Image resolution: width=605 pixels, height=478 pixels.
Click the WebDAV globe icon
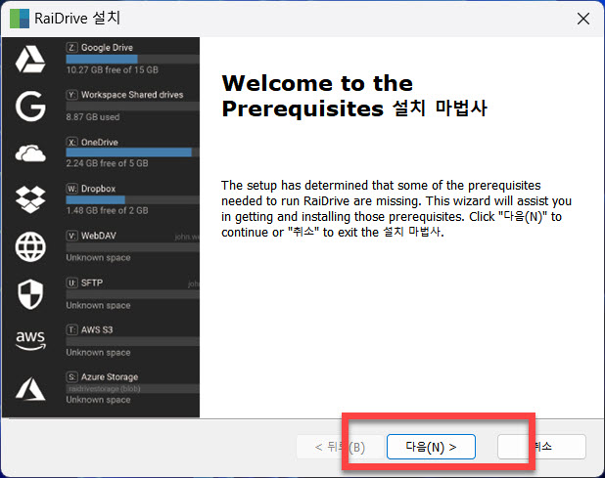30,247
